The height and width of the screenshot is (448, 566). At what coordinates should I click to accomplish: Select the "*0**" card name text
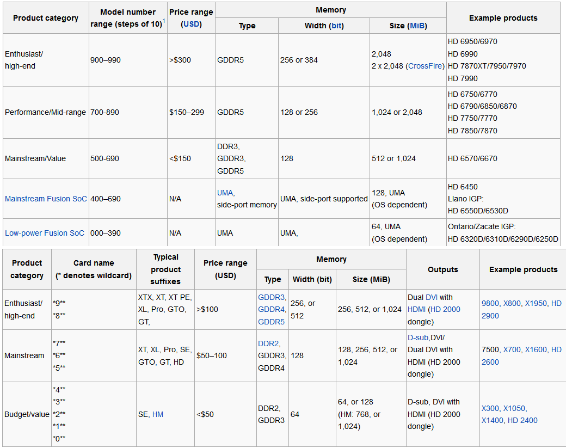point(59,439)
